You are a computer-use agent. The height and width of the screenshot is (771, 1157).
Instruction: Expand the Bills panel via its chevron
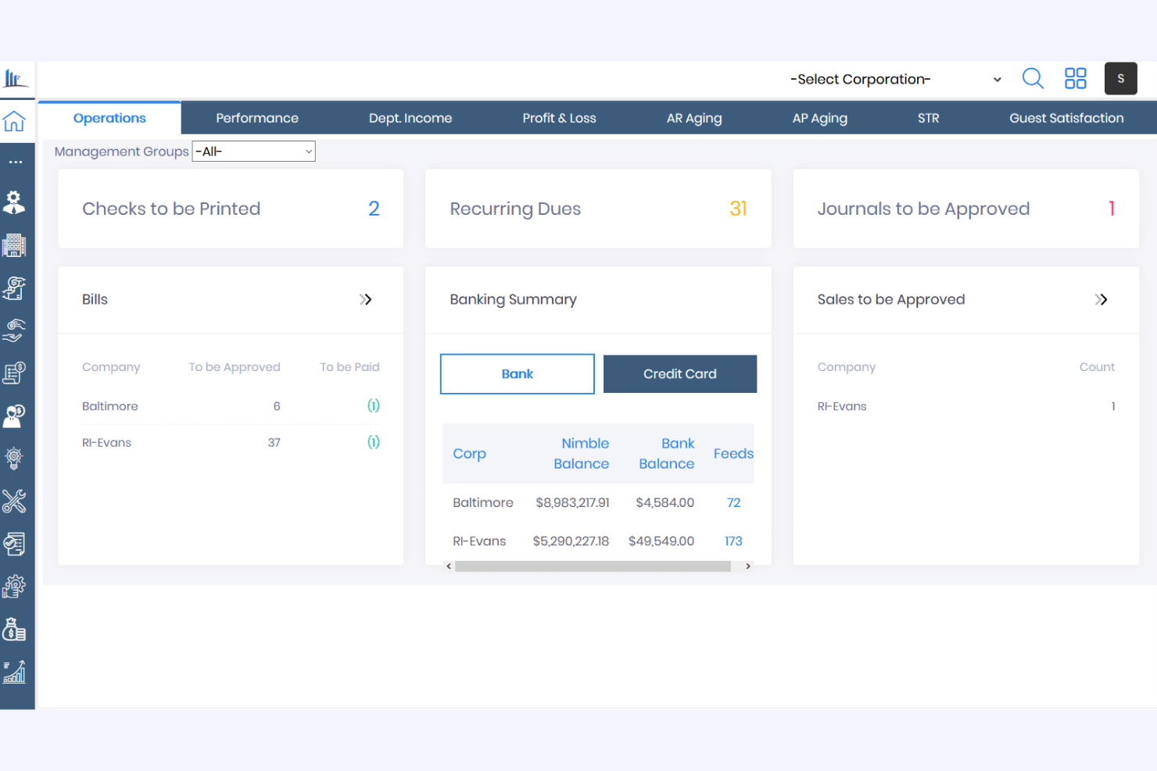[366, 299]
